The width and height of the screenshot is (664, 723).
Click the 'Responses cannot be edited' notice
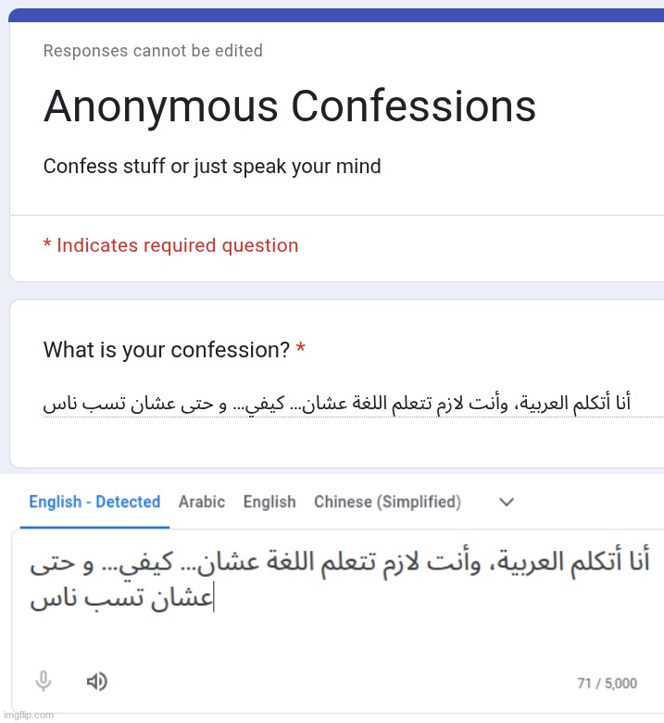[153, 51]
